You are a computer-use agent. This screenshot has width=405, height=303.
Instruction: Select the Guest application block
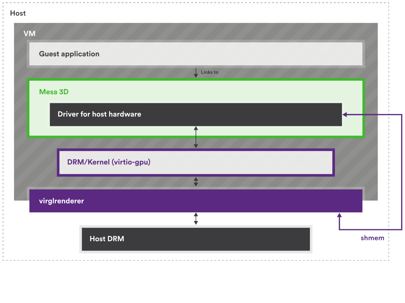click(x=195, y=54)
